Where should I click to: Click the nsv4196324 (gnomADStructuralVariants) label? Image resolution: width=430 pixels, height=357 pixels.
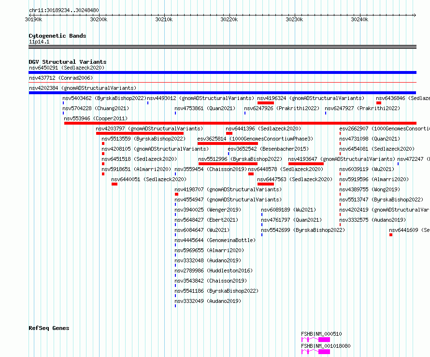pos(311,98)
